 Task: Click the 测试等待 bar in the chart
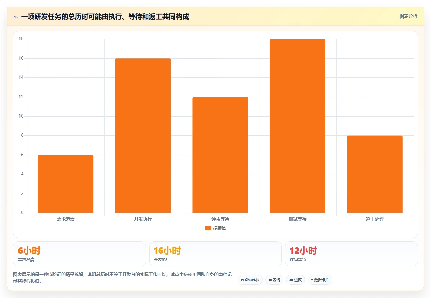pos(298,126)
